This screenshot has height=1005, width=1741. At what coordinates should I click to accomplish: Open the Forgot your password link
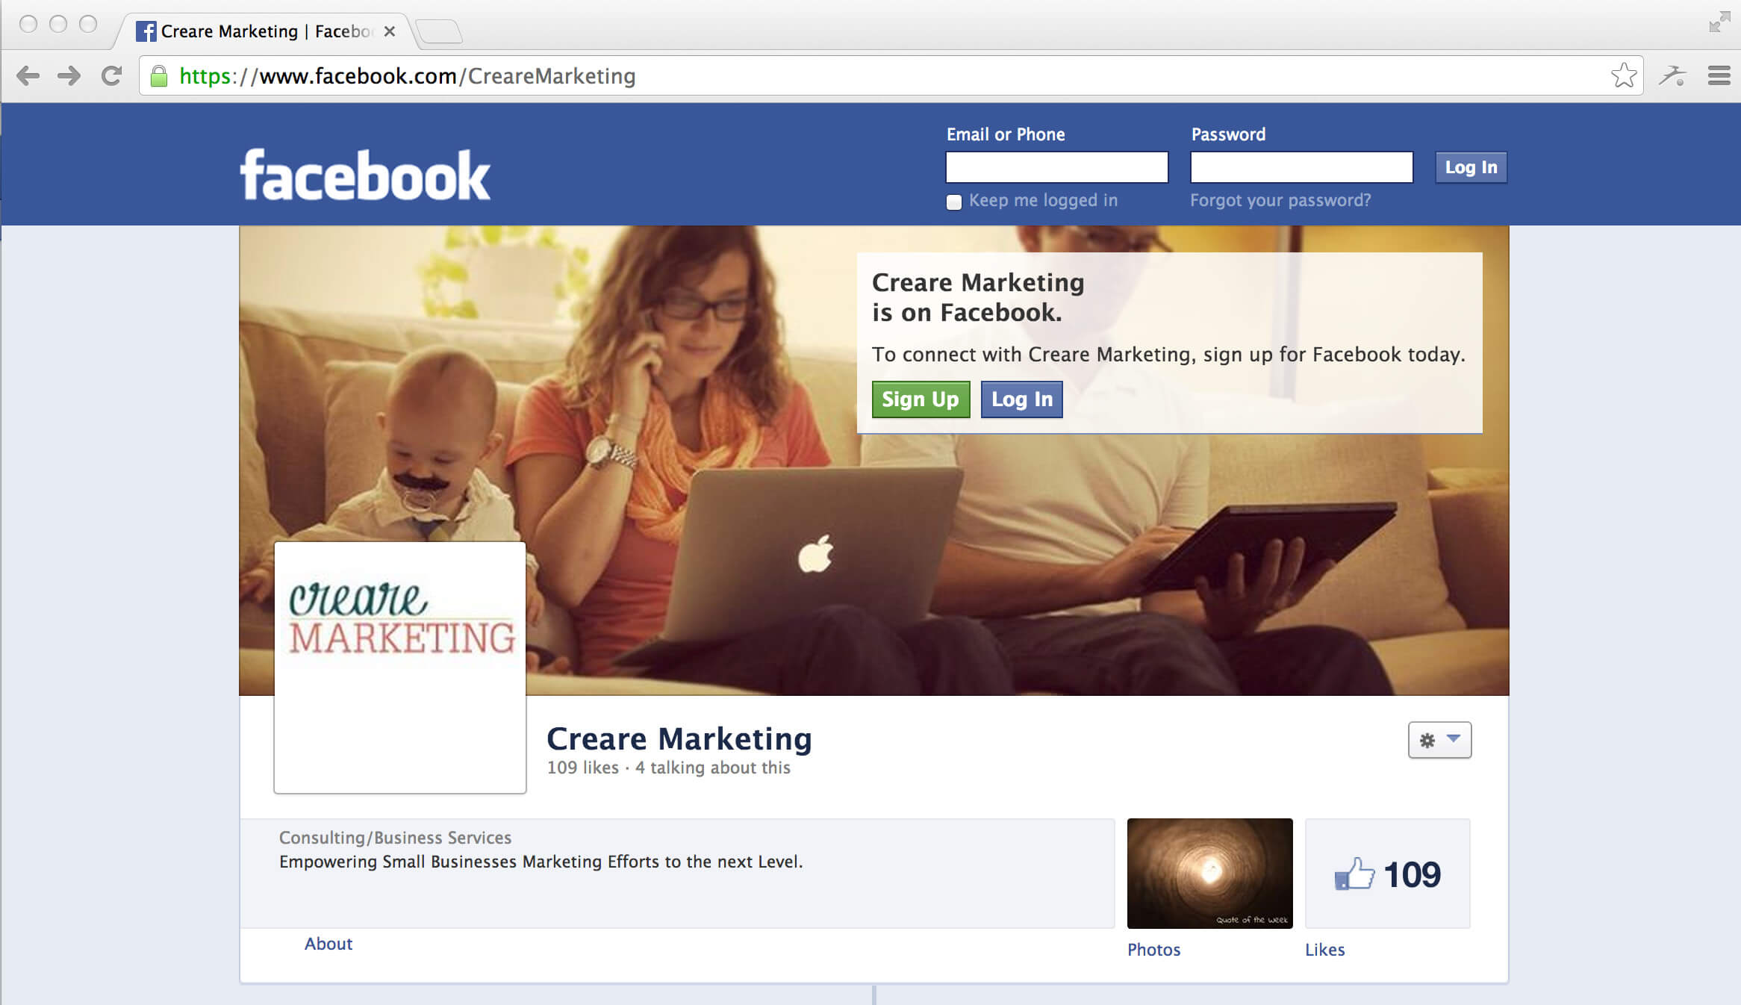[1280, 200]
